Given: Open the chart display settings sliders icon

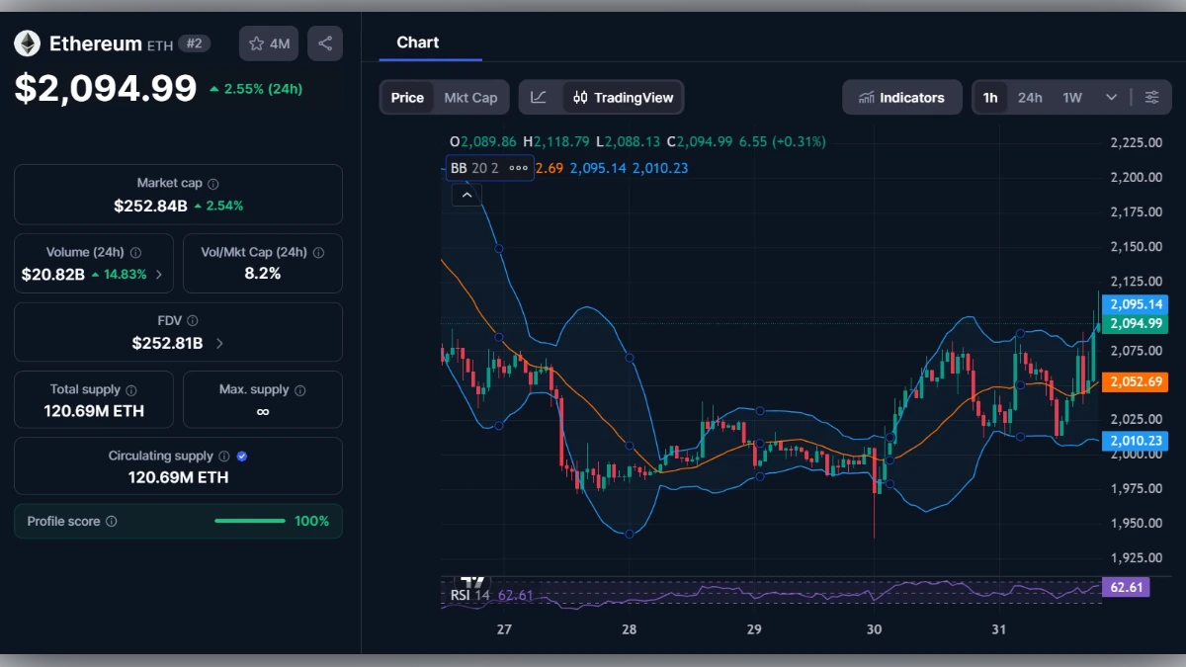Looking at the screenshot, I should click(x=1151, y=97).
